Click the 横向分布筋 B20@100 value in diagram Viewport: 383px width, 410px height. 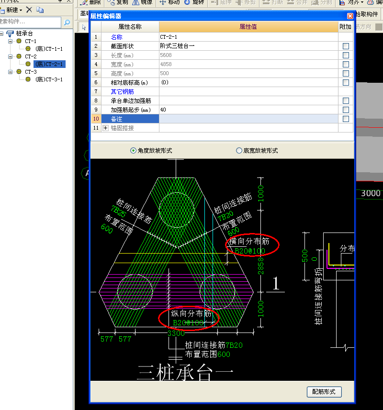[250, 251]
